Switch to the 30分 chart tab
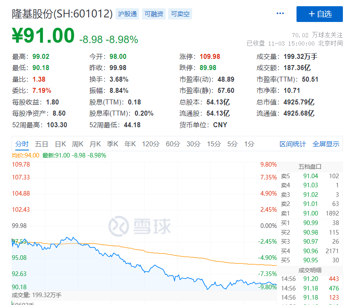 193,144
